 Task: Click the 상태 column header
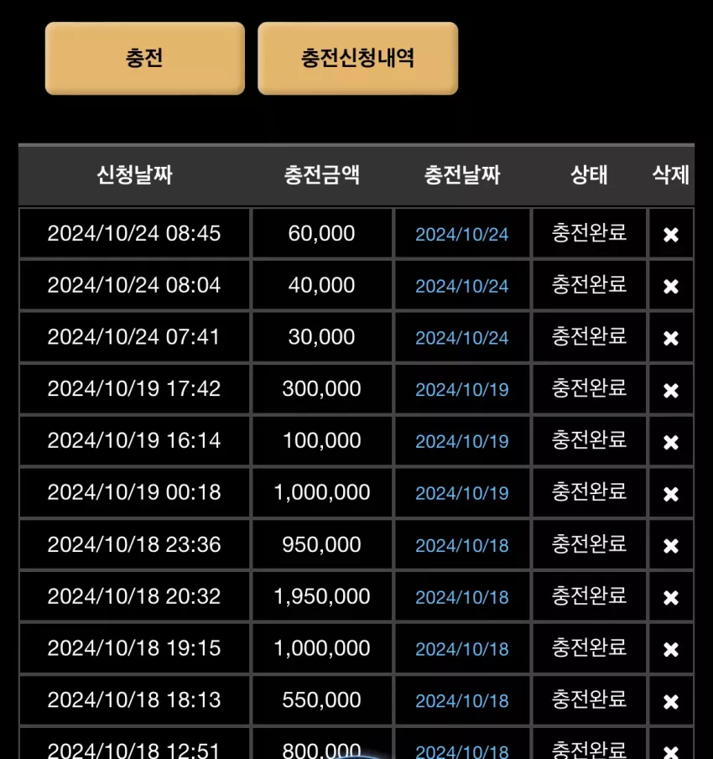coord(589,174)
